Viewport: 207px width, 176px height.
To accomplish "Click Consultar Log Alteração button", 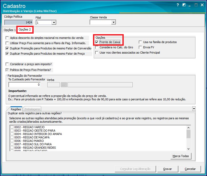I will point(135,169).
